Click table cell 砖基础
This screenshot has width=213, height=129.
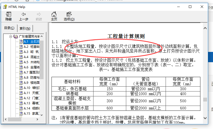click(x=72, y=94)
